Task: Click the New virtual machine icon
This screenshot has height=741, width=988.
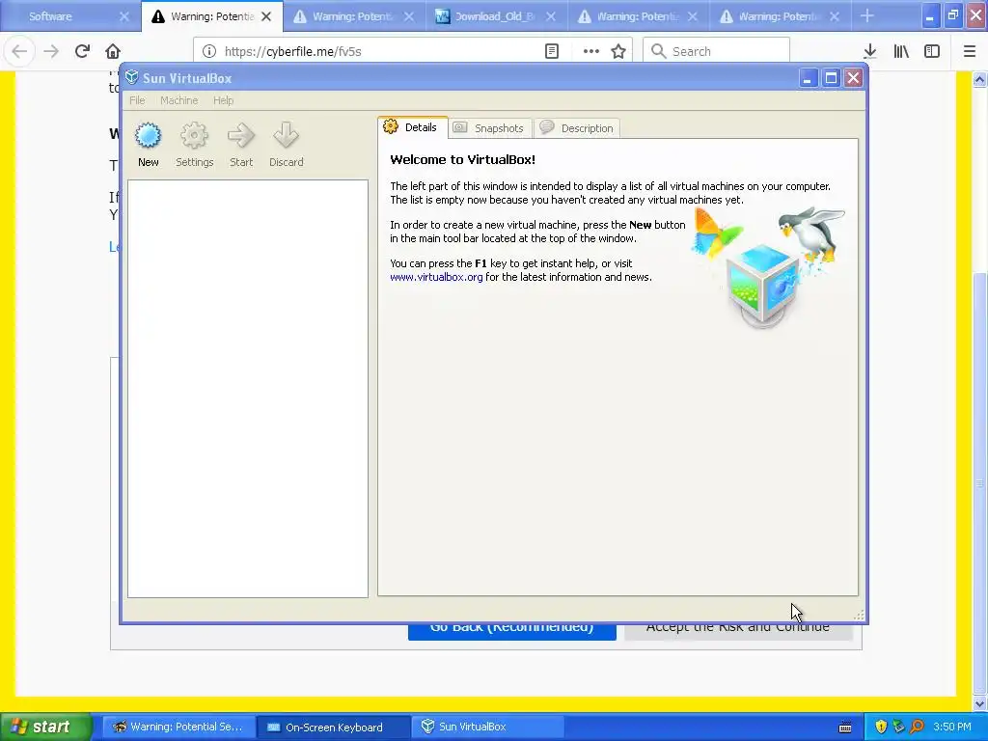Action: pyautogui.click(x=148, y=135)
